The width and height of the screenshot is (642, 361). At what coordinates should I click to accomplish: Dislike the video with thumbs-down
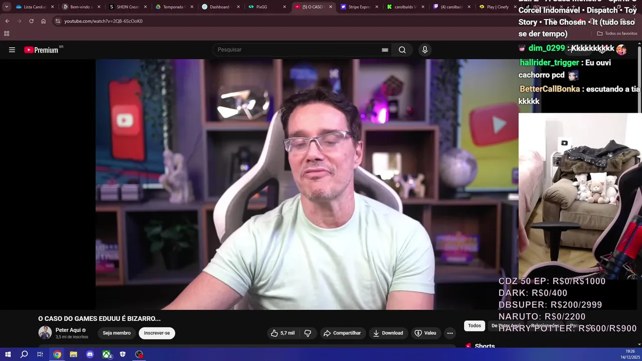point(308,333)
